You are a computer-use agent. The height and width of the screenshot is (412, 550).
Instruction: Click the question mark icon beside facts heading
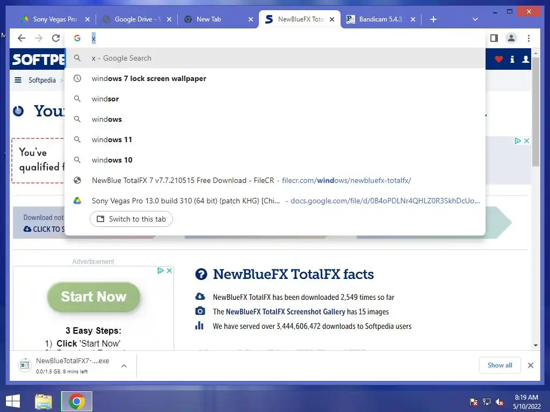click(x=201, y=274)
